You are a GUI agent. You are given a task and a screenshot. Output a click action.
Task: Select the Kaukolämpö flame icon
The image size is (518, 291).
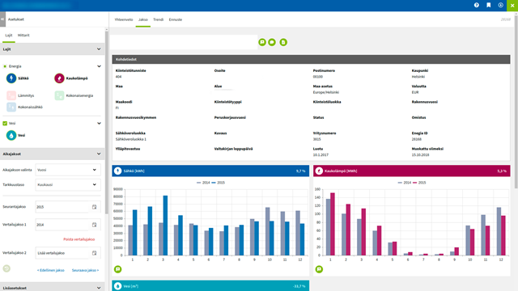59,78
